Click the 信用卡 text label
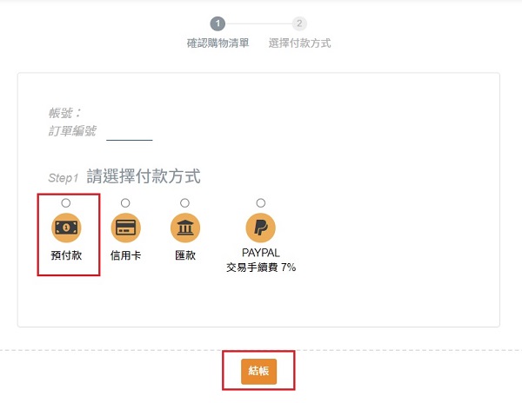Image resolution: width=522 pixels, height=403 pixels. point(125,255)
